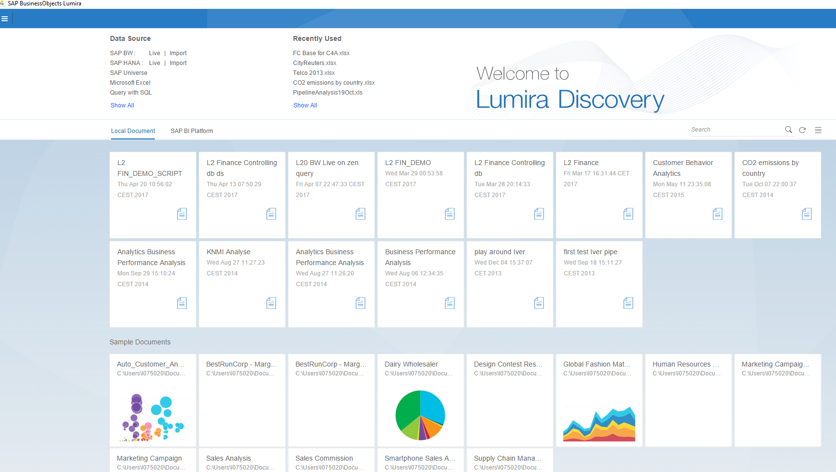Screen dimensions: 836x472
Task: Open CO2 emissions by country document title
Action: point(770,168)
